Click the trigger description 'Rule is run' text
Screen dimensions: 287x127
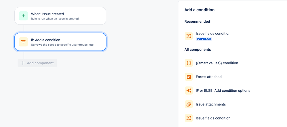pos(55,19)
